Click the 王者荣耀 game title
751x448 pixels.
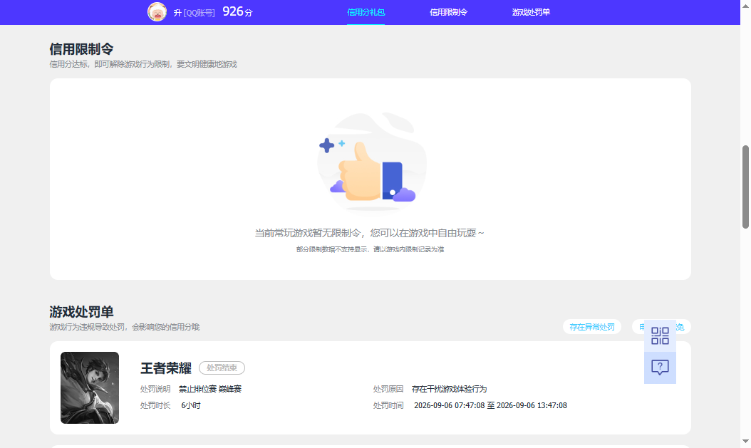click(x=166, y=368)
